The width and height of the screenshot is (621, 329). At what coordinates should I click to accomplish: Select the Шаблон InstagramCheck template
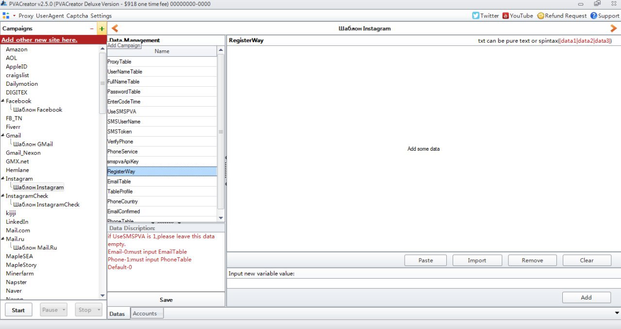47,204
